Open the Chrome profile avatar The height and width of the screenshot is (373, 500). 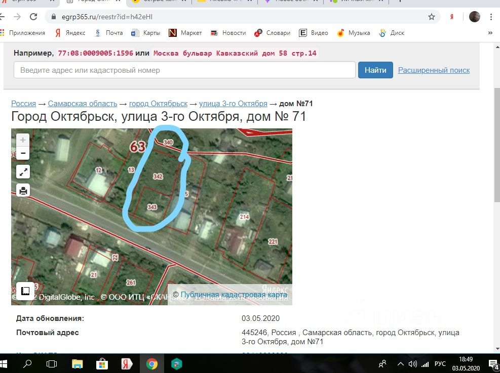(x=475, y=17)
